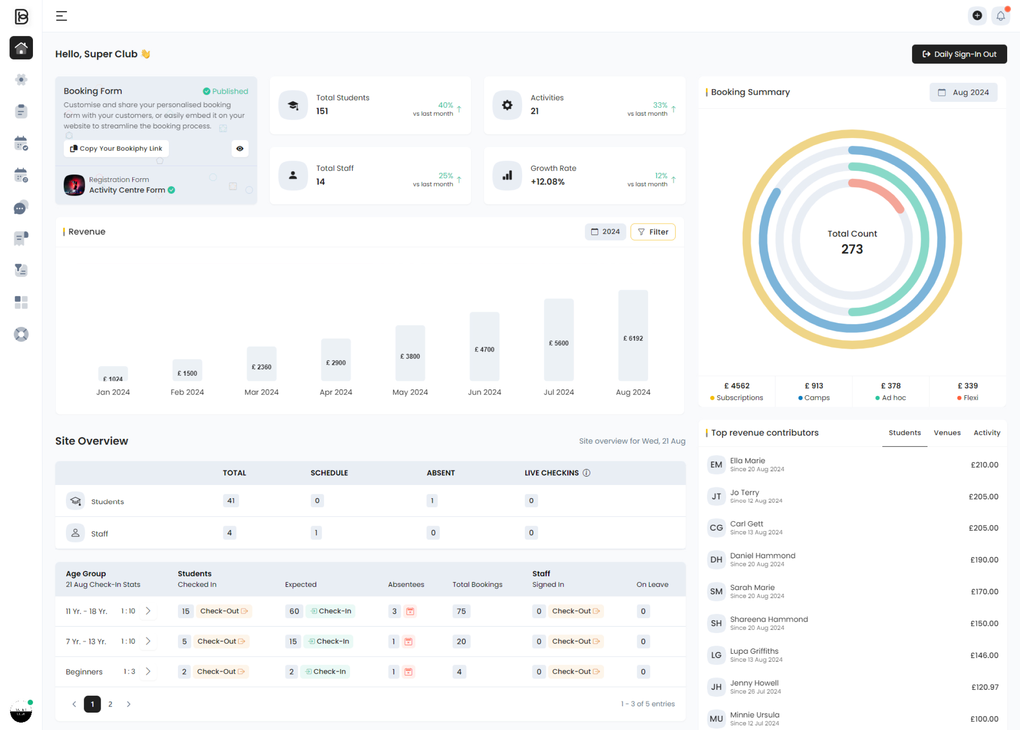Viewport: 1020px width, 730px height.
Task: Click the absentee alert icon for Beginners row
Action: (x=408, y=671)
